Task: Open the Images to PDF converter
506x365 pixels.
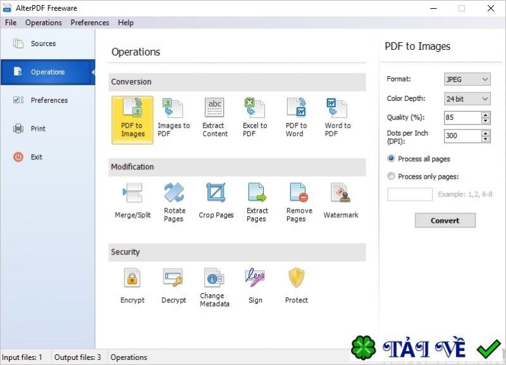Action: (173, 118)
